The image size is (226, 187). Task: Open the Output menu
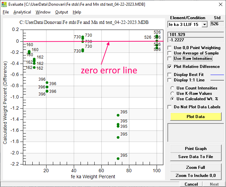[62, 12]
